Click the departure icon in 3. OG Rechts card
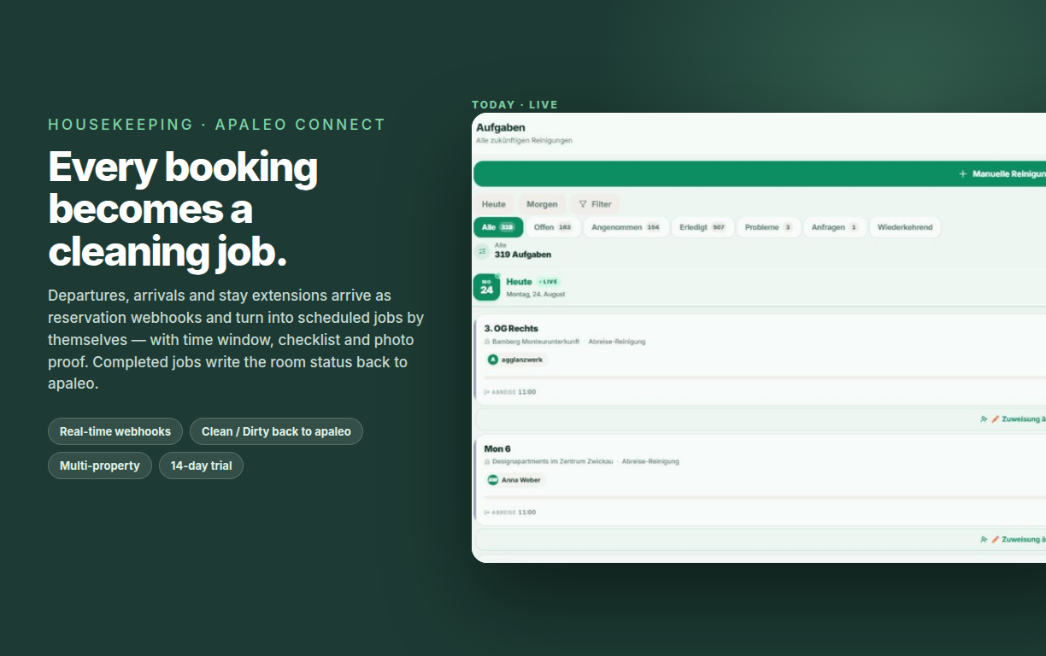This screenshot has width=1046, height=656. coord(487,392)
